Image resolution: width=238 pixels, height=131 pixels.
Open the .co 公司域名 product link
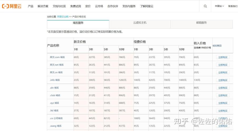click(x=56, y=118)
